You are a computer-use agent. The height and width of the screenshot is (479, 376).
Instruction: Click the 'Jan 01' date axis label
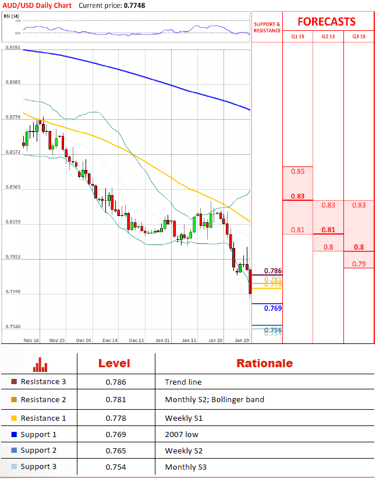162,340
